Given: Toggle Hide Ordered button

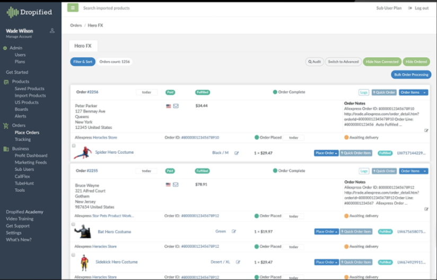Looking at the screenshot, I should coord(416,62).
